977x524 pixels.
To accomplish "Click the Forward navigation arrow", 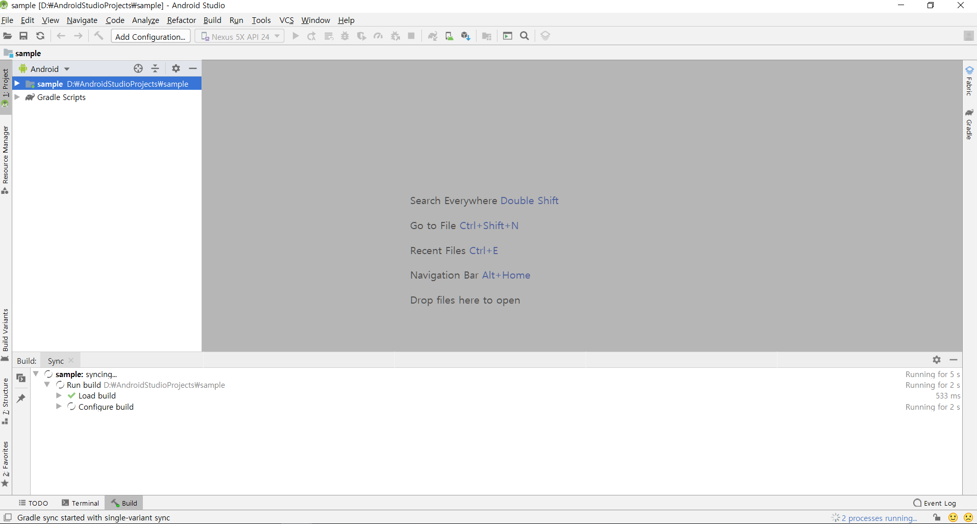I will (x=78, y=36).
